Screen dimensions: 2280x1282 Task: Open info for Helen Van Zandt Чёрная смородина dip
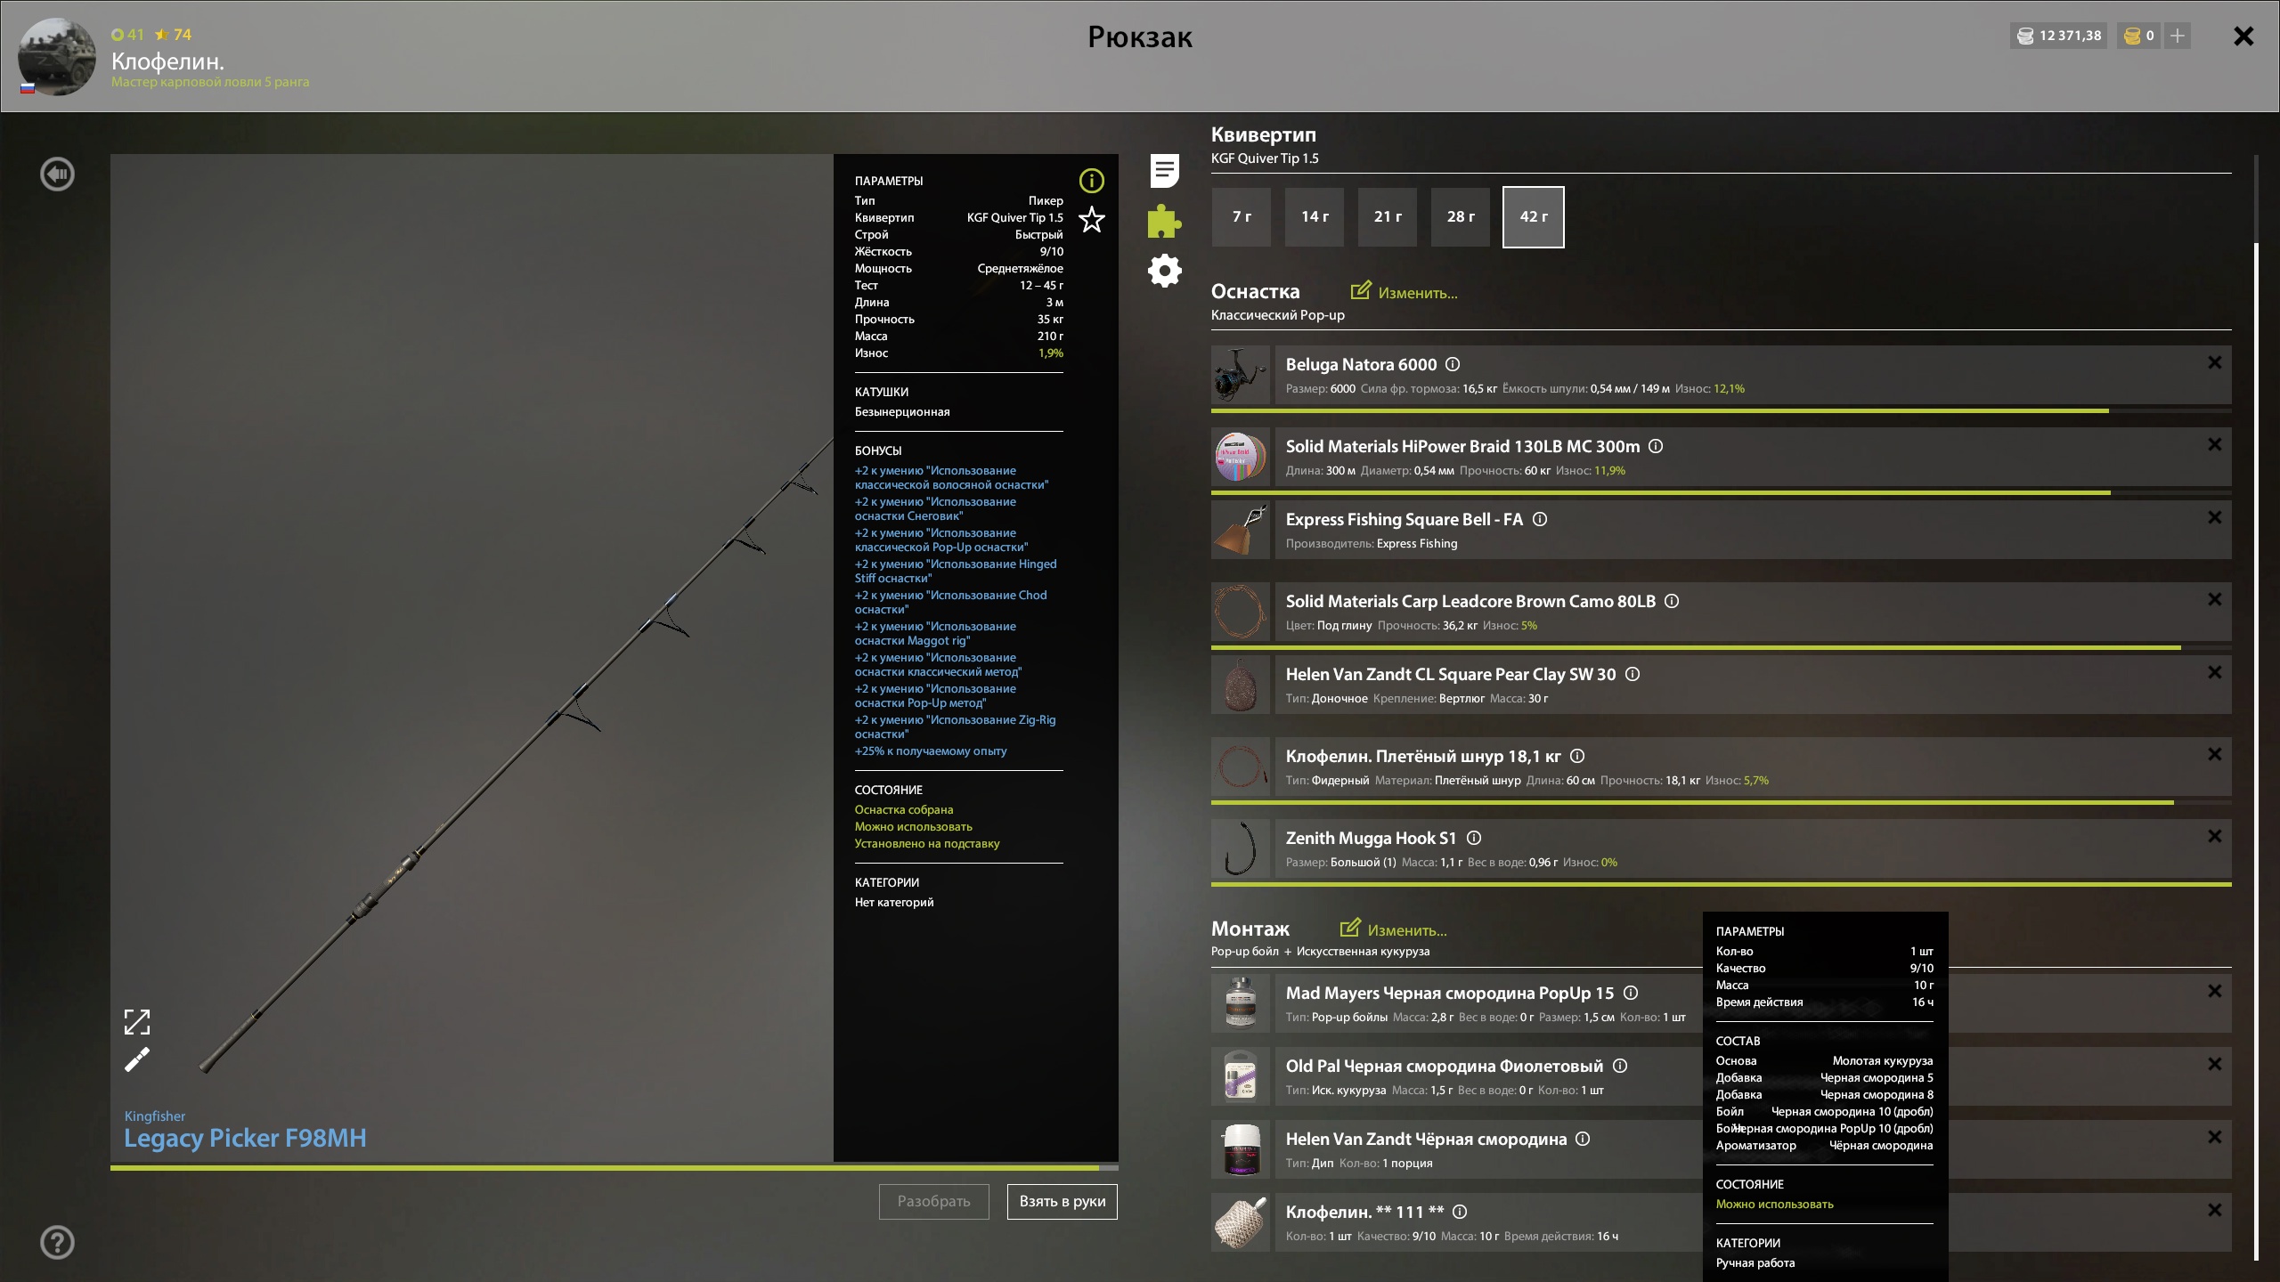(x=1583, y=1139)
